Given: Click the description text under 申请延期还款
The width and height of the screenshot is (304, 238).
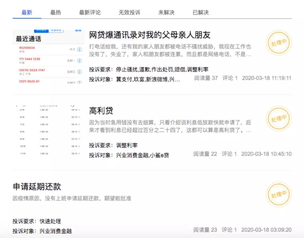Looking at the screenshot, I should [x=72, y=198].
